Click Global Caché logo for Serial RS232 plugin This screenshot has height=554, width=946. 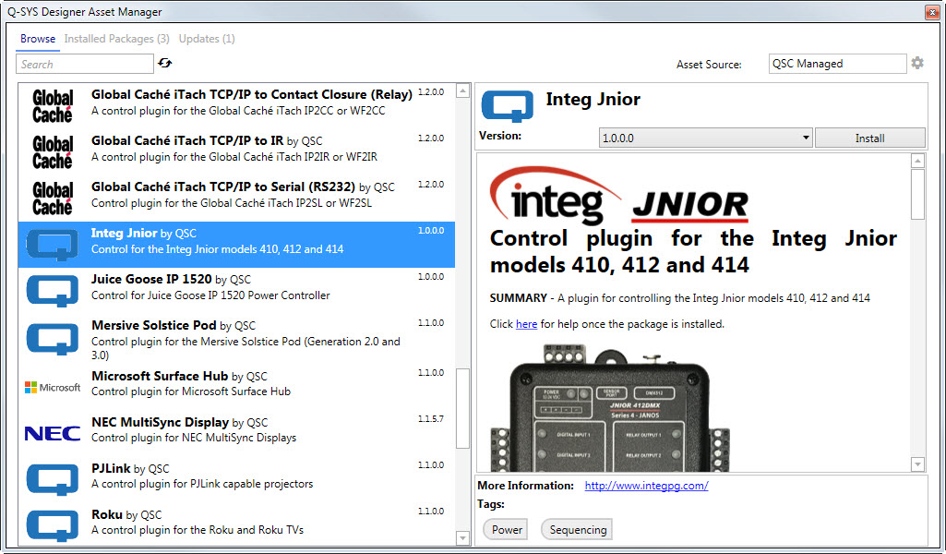coord(53,199)
